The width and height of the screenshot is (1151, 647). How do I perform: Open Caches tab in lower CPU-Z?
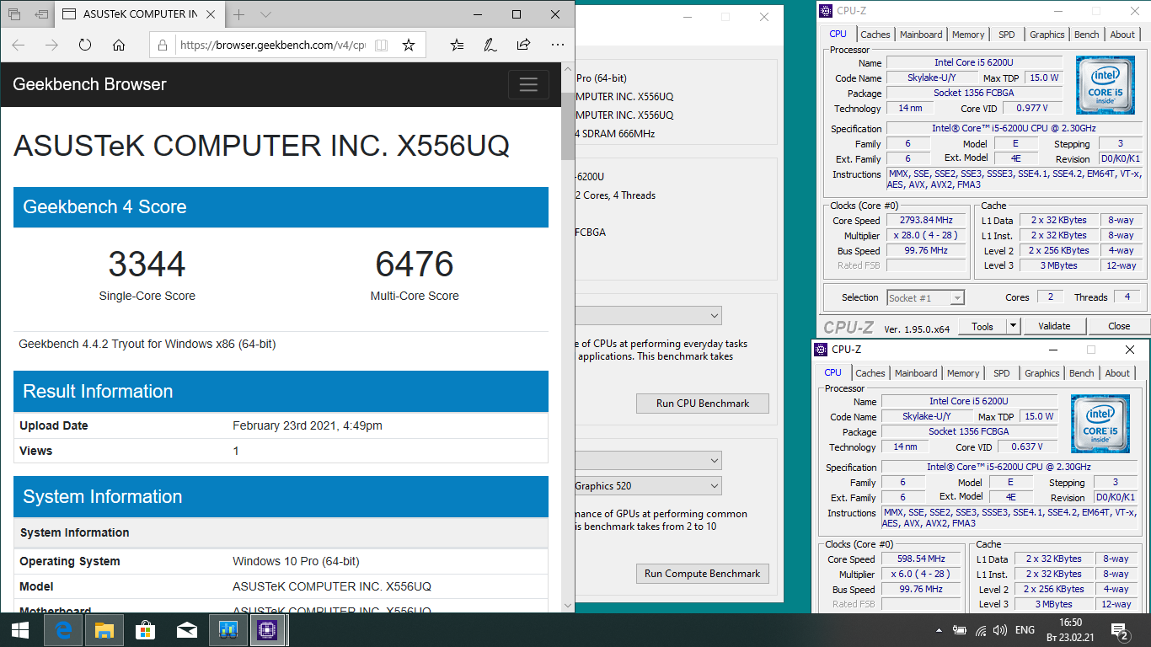pyautogui.click(x=870, y=373)
